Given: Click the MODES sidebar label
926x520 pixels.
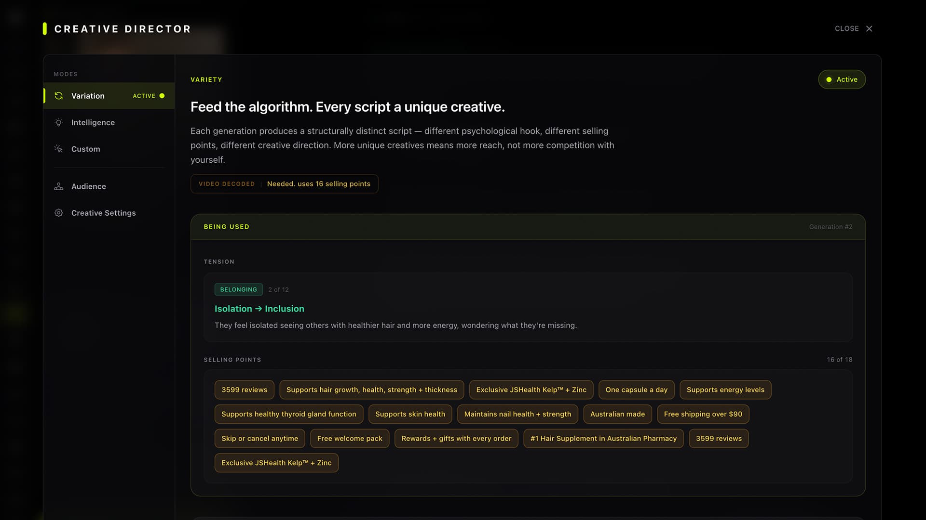Looking at the screenshot, I should [66, 74].
